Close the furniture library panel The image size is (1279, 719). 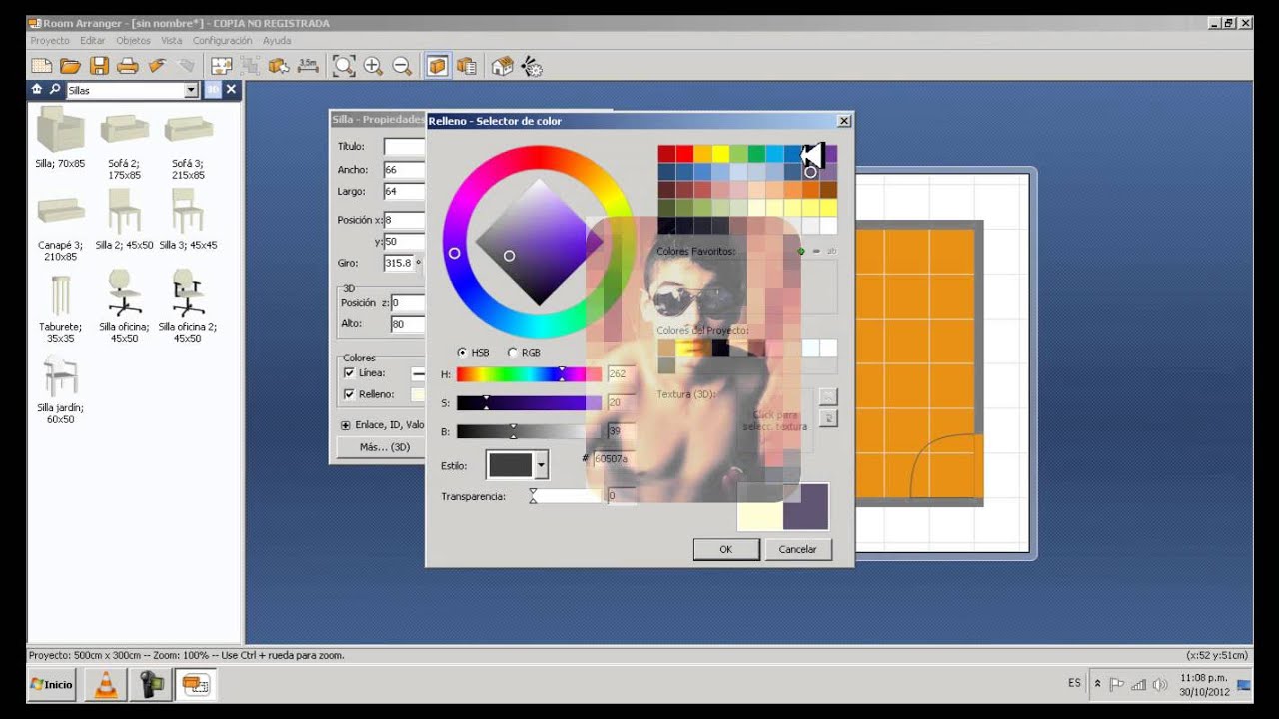pyautogui.click(x=232, y=90)
